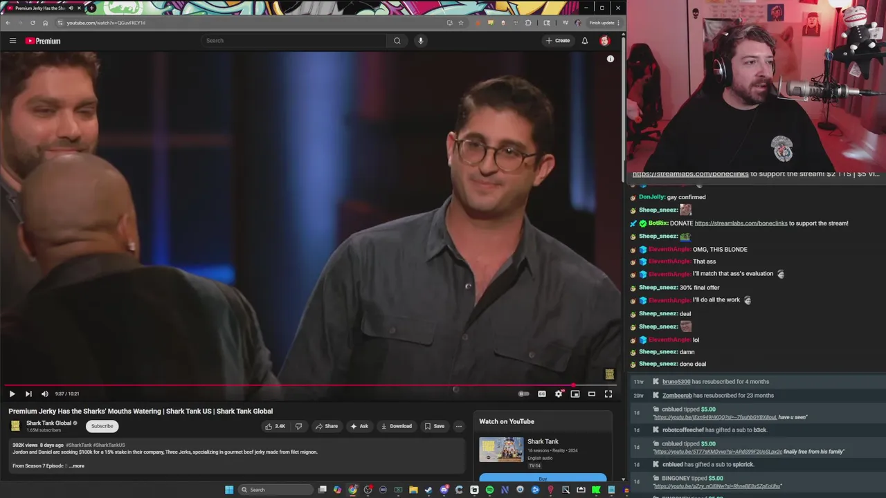
Task: Open a new browser tab
Action: (x=91, y=8)
